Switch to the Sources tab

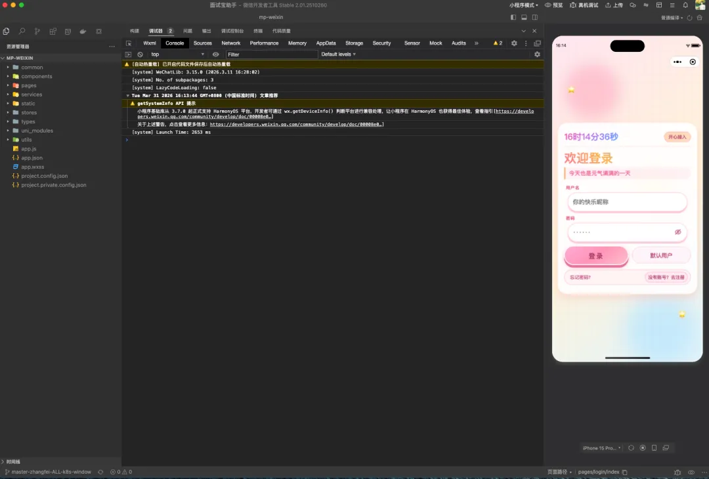203,43
